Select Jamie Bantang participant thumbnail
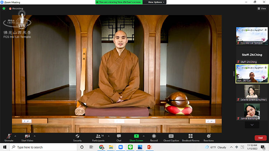The height and width of the screenshot is (151, 269). 252,112
